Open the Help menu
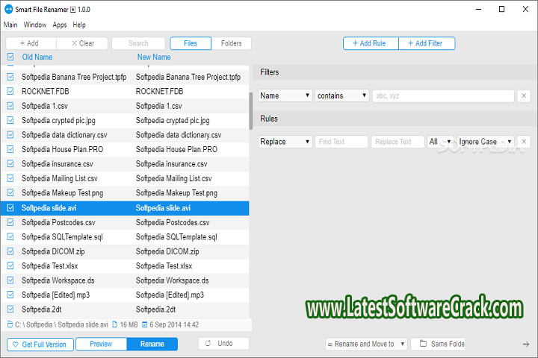Screen dimensions: 538x358 point(79,25)
